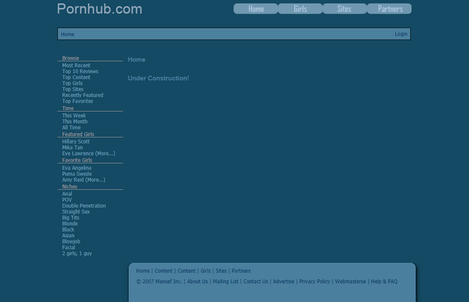The image size is (469, 302).
Task: Click the Girls link in the footer
Action: point(206,271)
